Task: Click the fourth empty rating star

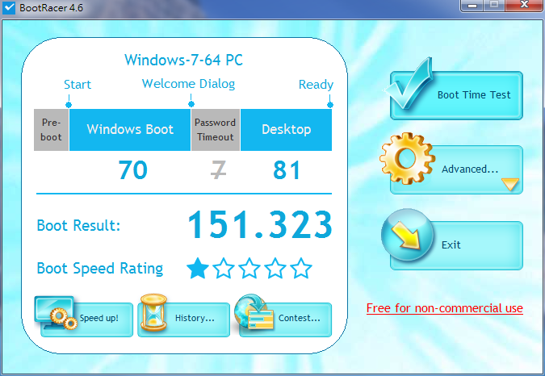Action: click(275, 268)
